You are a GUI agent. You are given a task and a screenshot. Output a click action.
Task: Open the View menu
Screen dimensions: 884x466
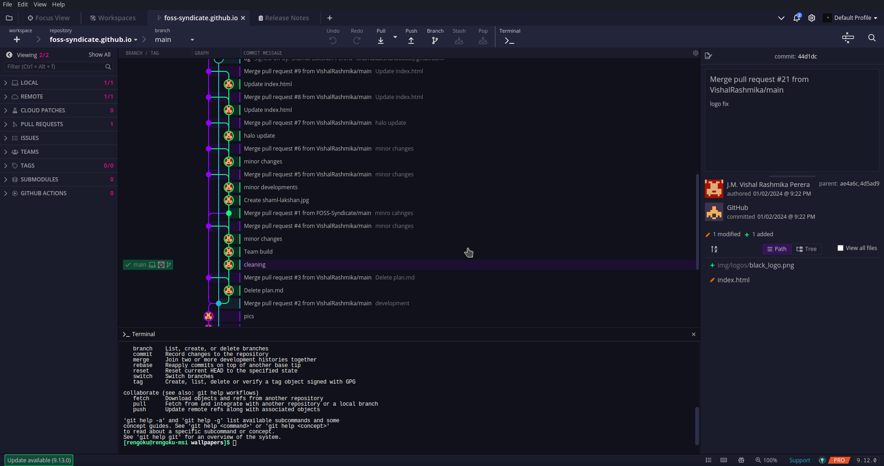tap(40, 4)
